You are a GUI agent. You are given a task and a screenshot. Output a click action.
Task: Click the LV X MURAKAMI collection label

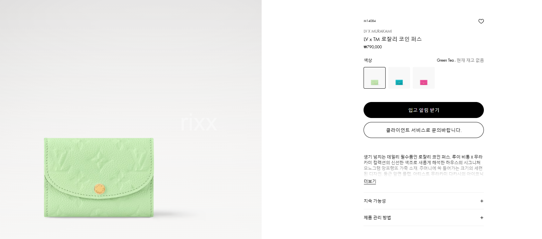click(x=378, y=31)
